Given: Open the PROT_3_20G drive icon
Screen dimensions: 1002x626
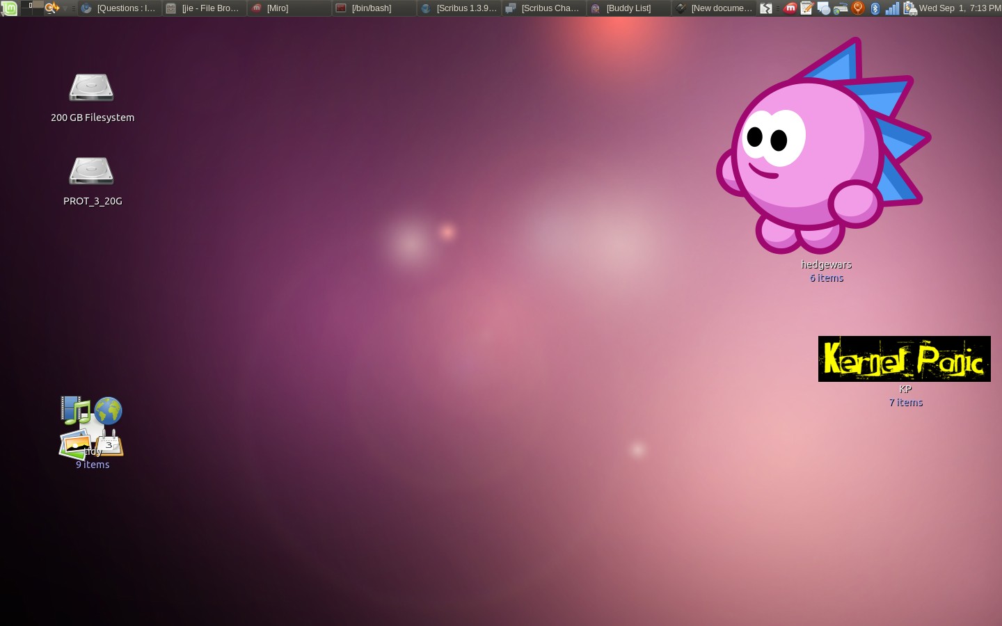Looking at the screenshot, I should (91, 171).
